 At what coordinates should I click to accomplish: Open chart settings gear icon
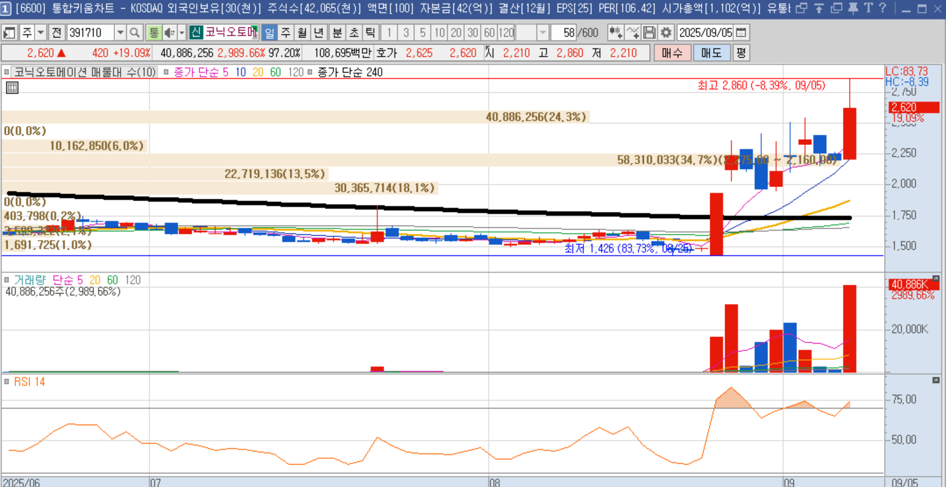pyautogui.click(x=666, y=33)
